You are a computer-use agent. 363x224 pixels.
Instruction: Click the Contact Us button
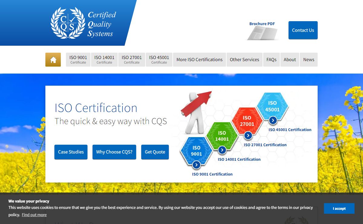pos(303,30)
